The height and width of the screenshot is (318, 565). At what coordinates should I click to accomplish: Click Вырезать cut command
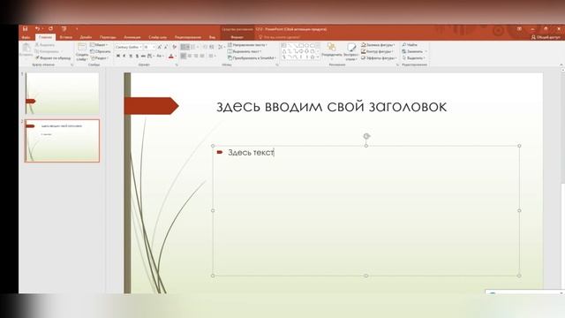(45, 45)
